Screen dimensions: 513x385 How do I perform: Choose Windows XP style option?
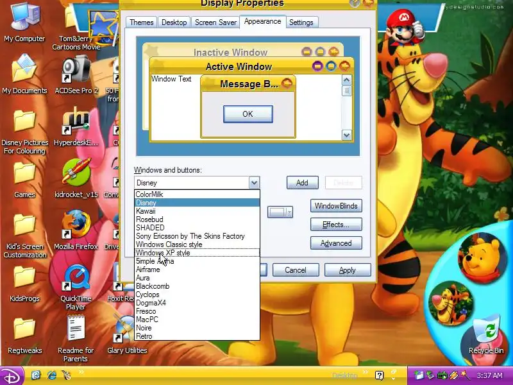[x=197, y=253]
